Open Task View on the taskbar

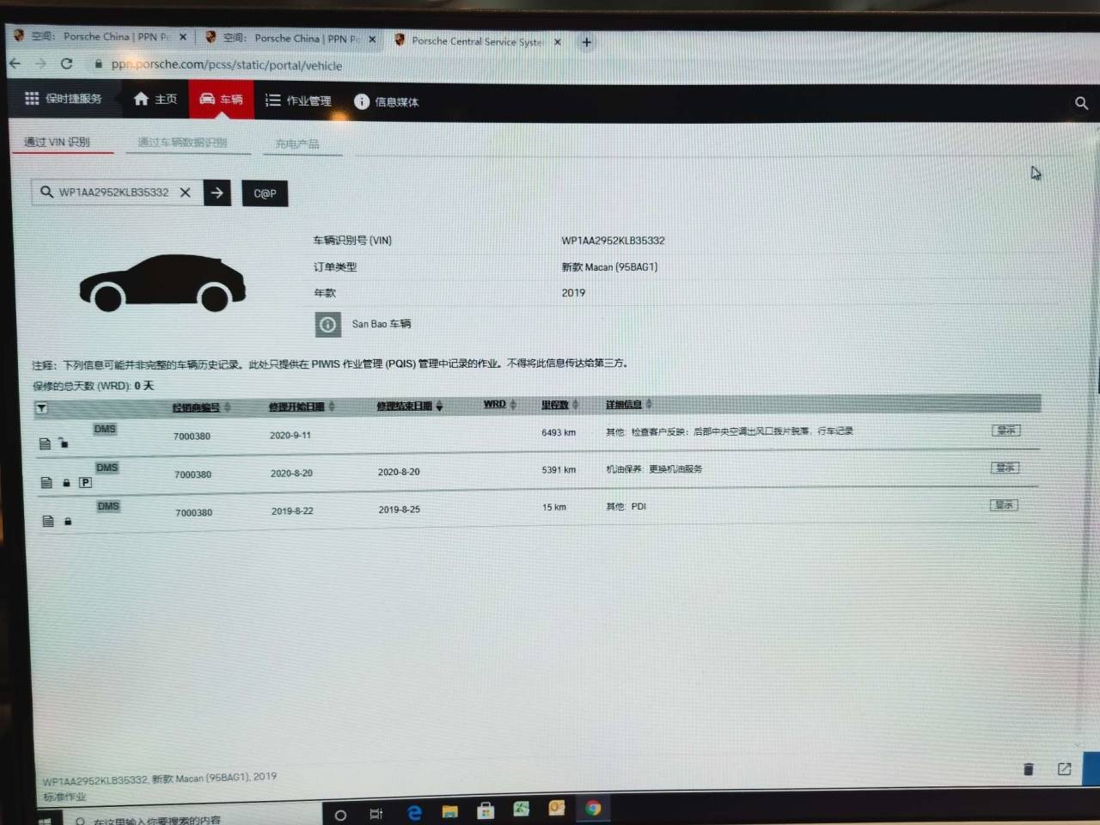click(x=376, y=813)
